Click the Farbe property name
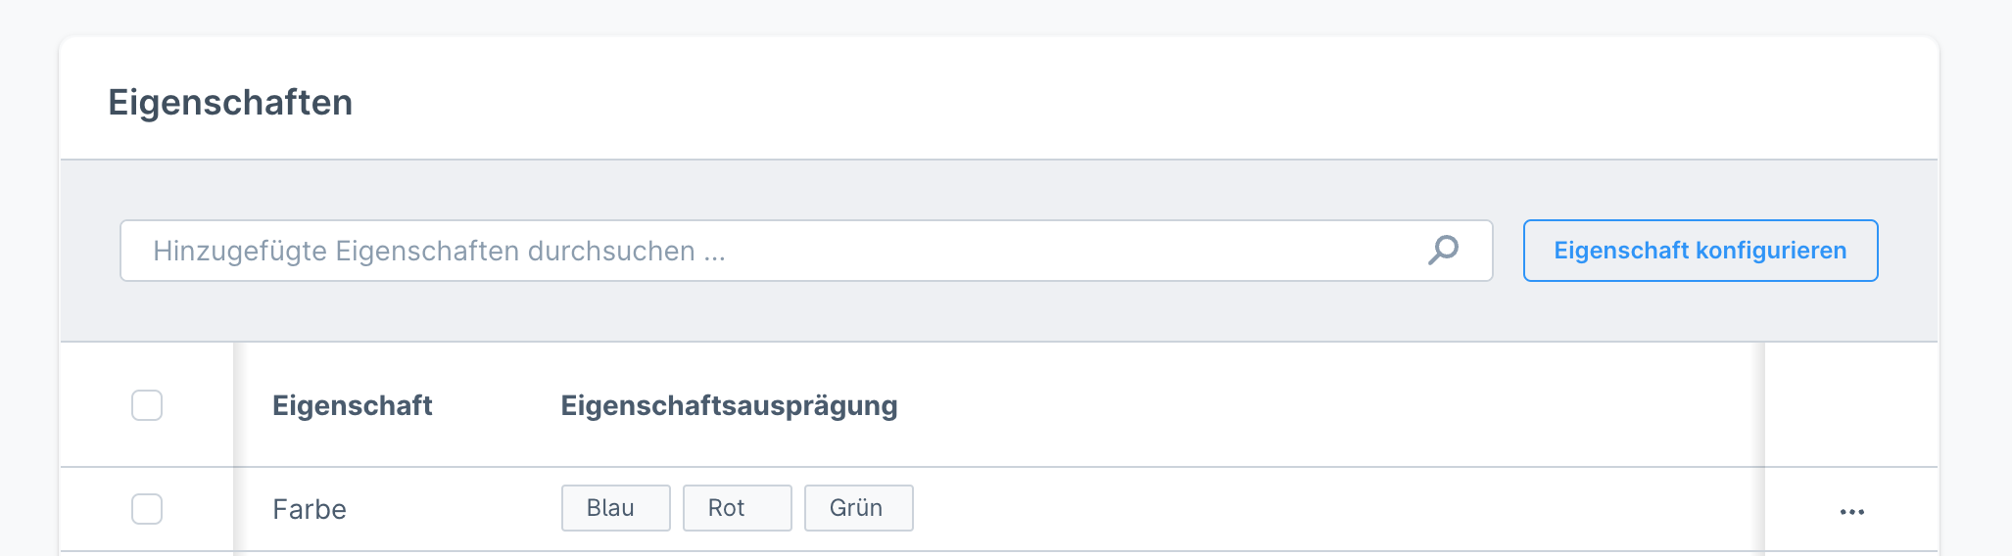The image size is (2012, 556). [x=310, y=509]
